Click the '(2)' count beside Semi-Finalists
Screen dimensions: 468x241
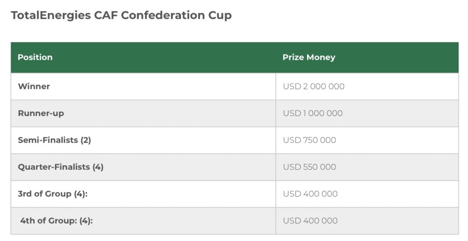point(86,140)
